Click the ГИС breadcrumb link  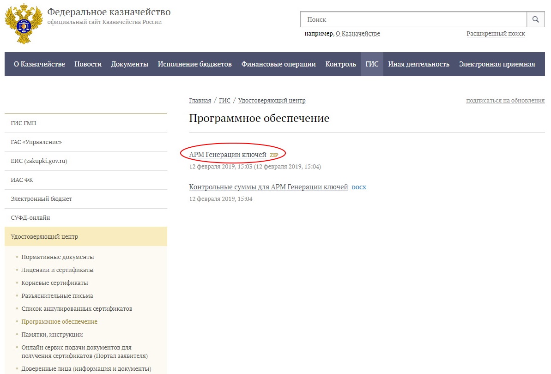click(224, 101)
